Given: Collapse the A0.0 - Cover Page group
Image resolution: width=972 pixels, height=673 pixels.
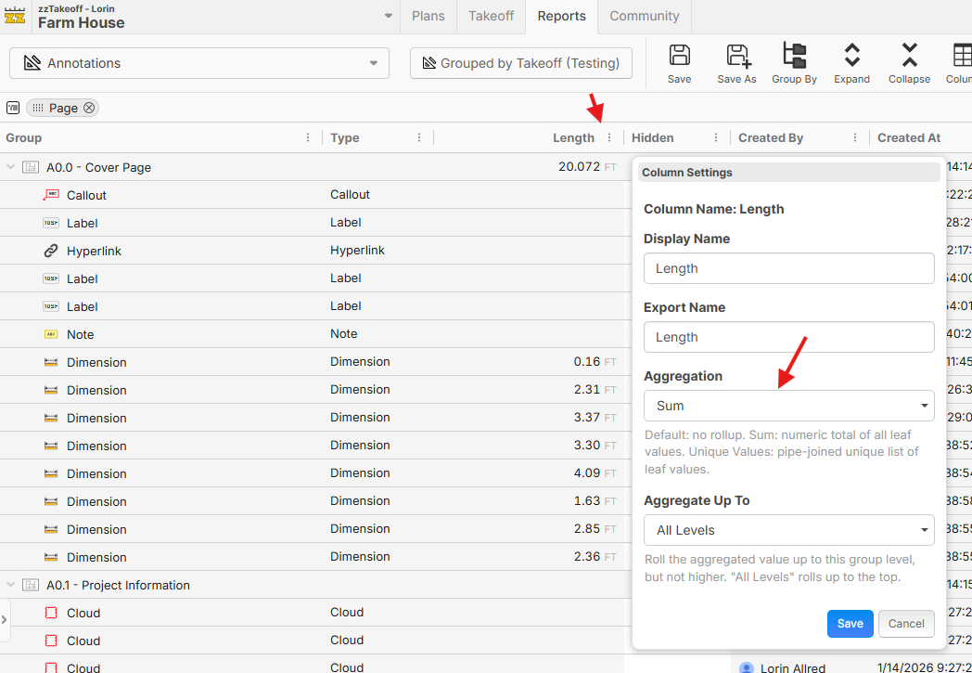Looking at the screenshot, I should coord(10,167).
